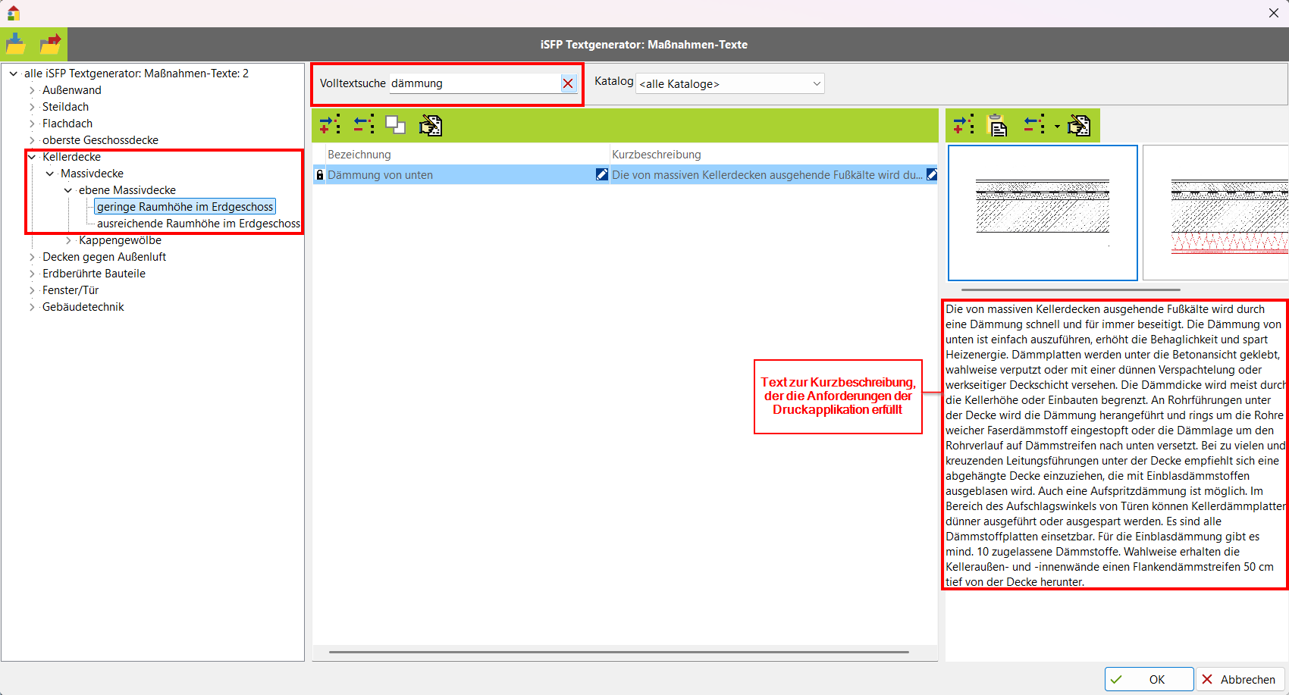Edit the 'Dämmung von unten' Bezeichnung pencil
This screenshot has height=695, width=1289.
[601, 175]
